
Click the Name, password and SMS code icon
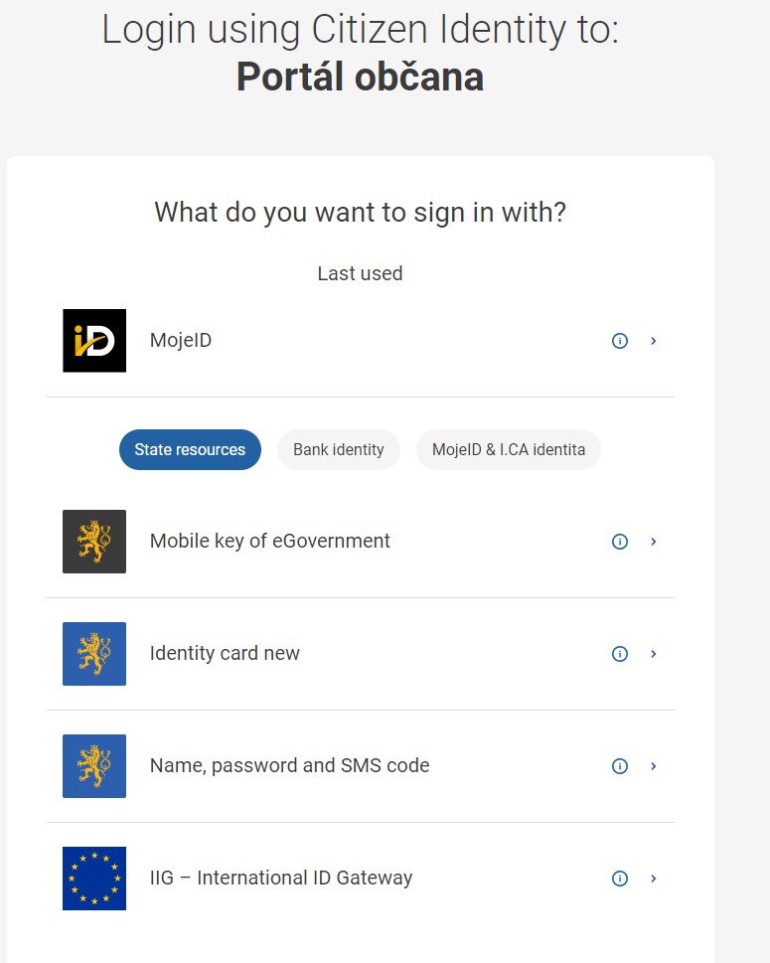click(94, 766)
